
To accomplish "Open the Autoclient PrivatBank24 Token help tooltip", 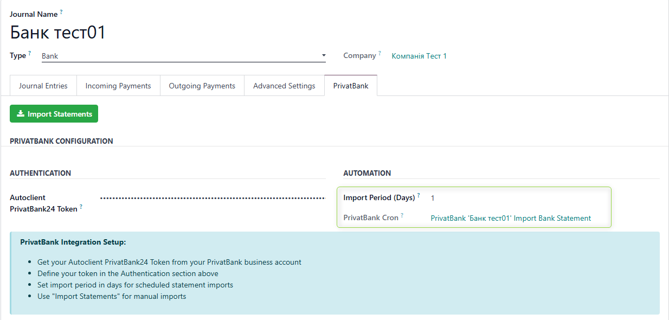I will (80, 206).
